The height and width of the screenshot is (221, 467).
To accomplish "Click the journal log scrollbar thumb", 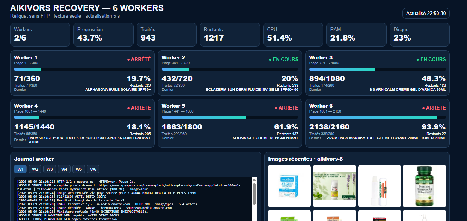I will (x=254, y=194).
